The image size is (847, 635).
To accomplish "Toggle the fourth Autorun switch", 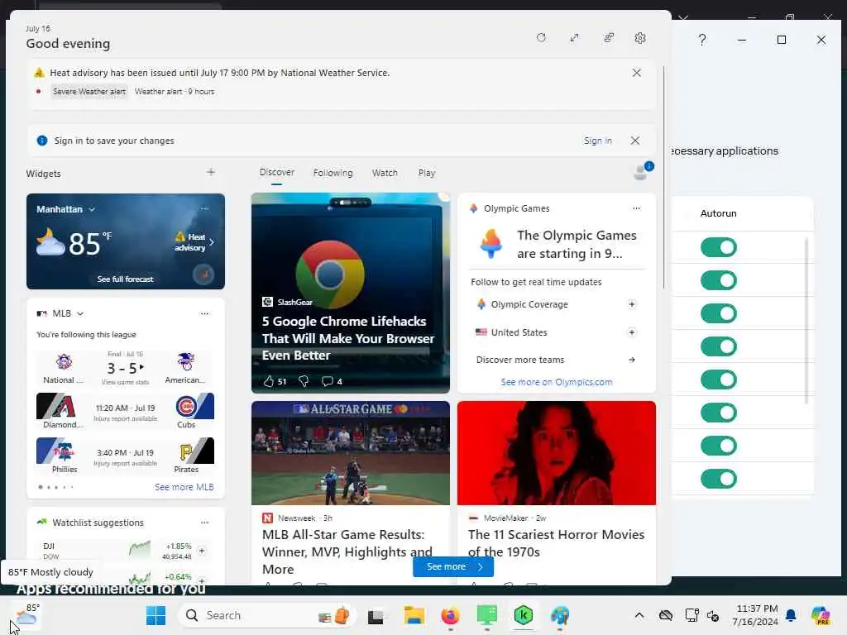I will (719, 346).
